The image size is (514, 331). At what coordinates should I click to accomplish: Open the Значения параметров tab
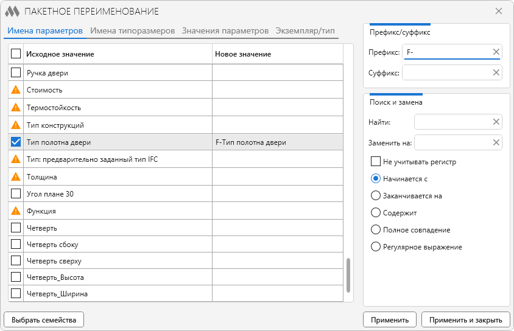coord(225,30)
